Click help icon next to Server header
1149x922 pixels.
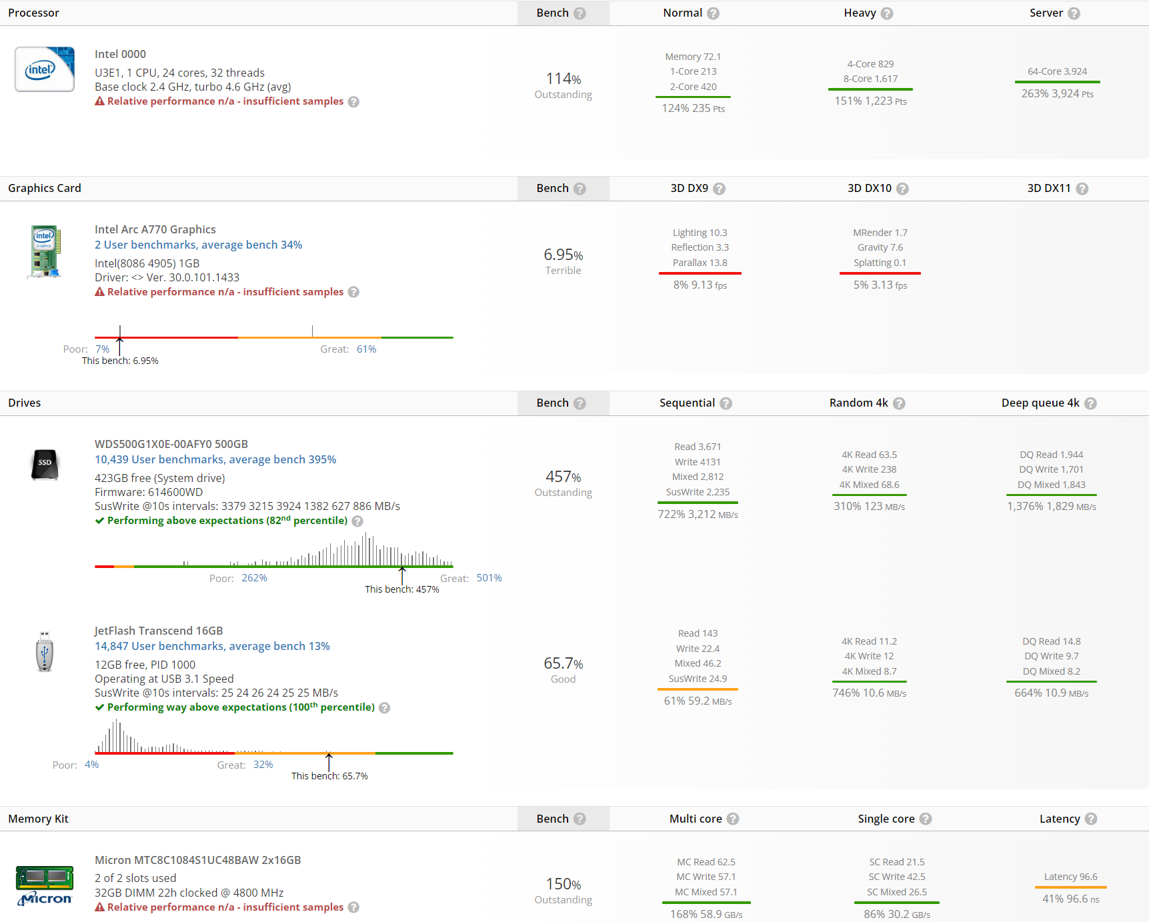pos(1074,13)
